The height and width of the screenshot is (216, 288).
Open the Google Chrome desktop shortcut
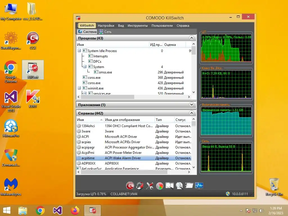(x=11, y=72)
